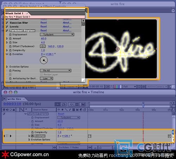
Task: Go to next Evolution keyframe arrow
Action: (x=11, y=136)
